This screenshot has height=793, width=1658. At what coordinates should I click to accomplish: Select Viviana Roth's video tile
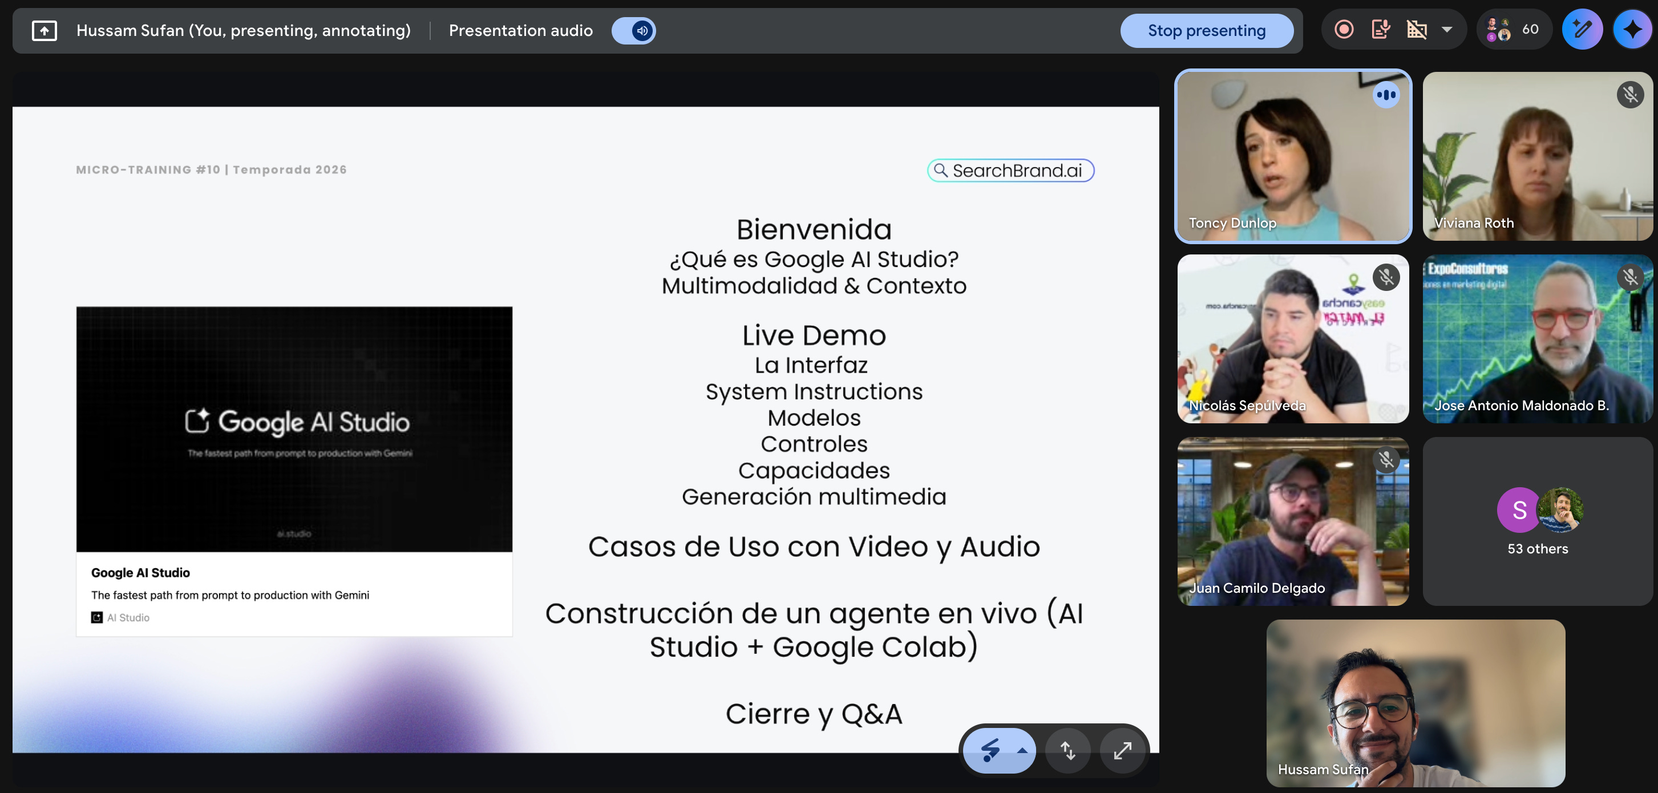coord(1538,156)
